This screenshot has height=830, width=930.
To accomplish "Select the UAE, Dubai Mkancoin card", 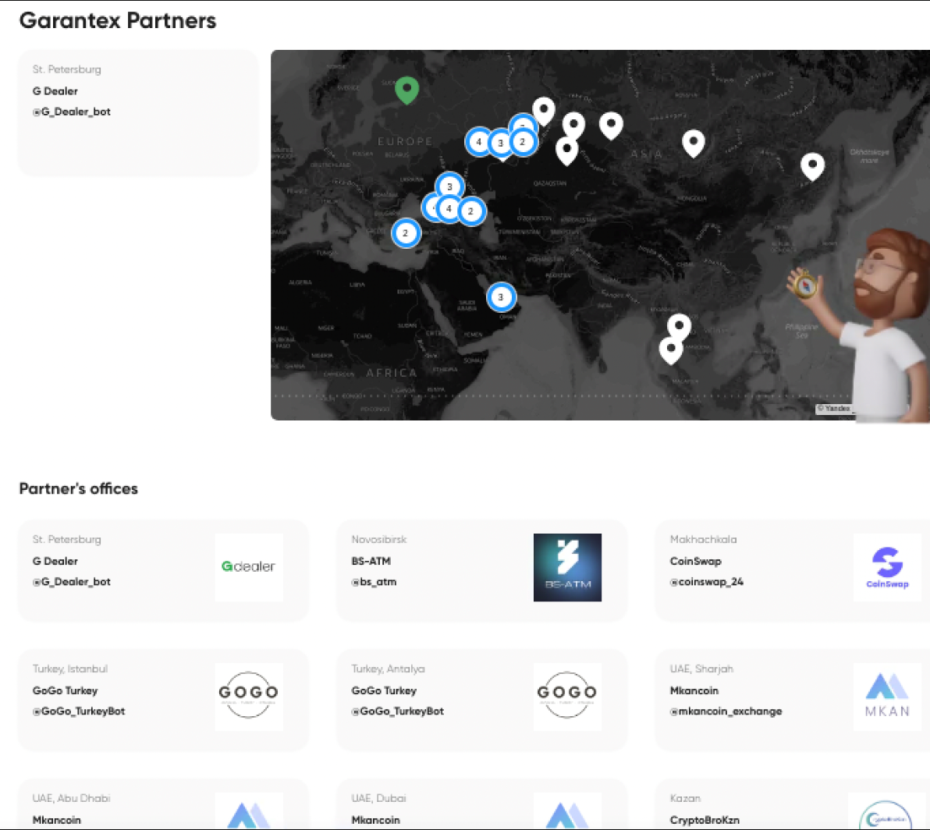I will point(481,804).
